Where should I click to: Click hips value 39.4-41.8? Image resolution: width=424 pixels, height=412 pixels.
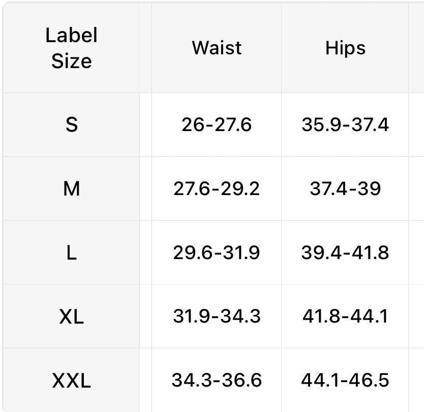(x=345, y=252)
